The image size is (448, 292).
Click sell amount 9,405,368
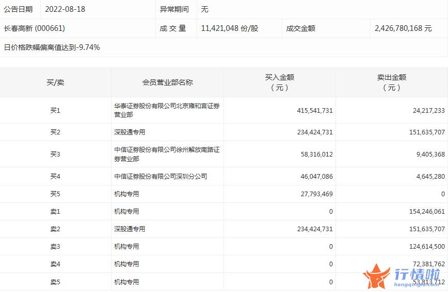[x=430, y=154]
